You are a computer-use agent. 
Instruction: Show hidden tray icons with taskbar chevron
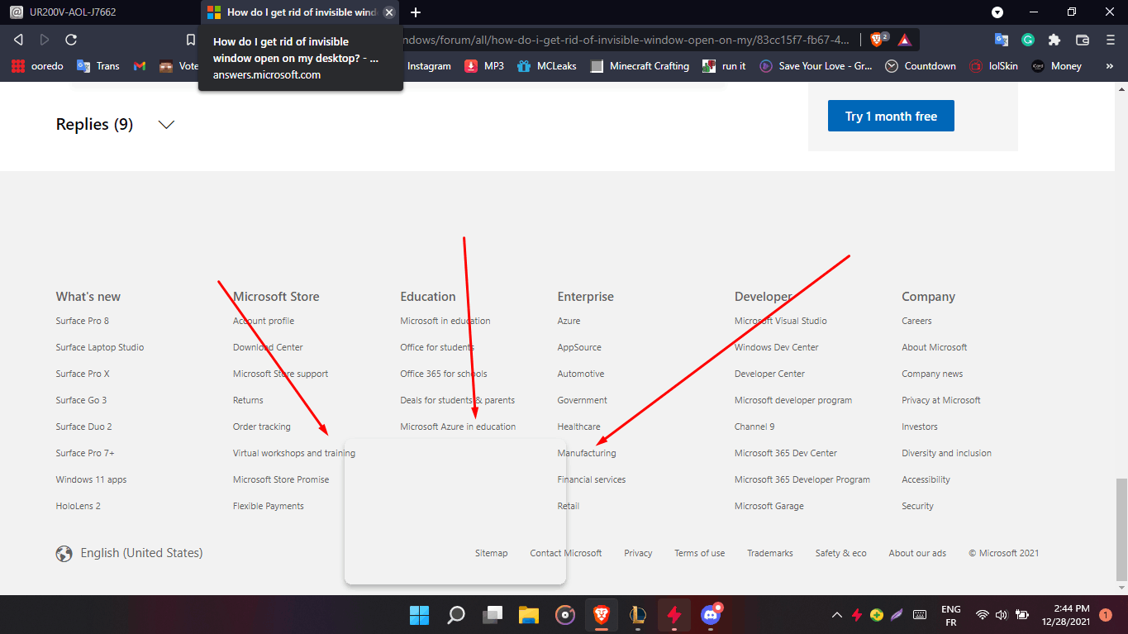[836, 615]
